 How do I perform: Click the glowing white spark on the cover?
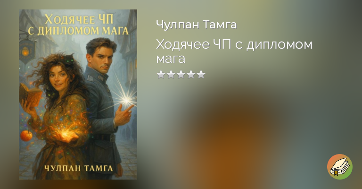[x=126, y=100]
